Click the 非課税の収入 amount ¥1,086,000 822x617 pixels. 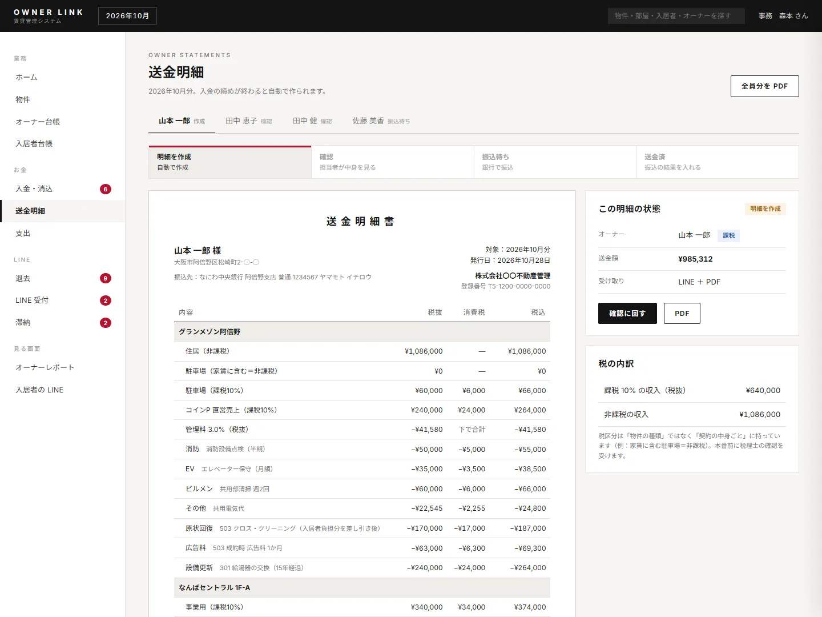click(760, 415)
